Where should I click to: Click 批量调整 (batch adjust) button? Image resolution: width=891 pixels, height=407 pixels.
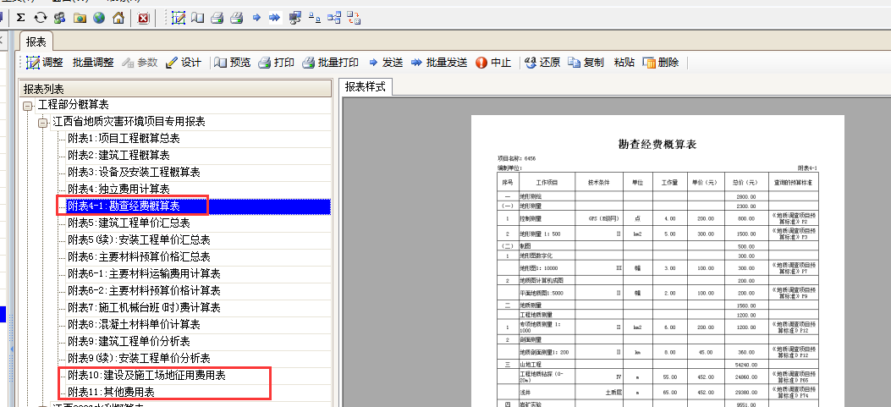(93, 63)
